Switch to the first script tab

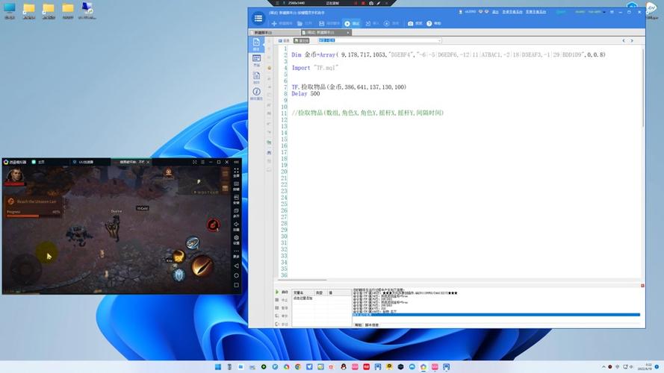pos(273,33)
